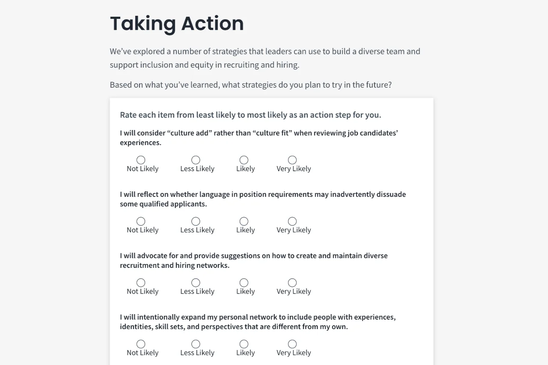Image resolution: width=548 pixels, height=365 pixels.
Task: Select Not Likely for position requirements language
Action: pos(141,221)
